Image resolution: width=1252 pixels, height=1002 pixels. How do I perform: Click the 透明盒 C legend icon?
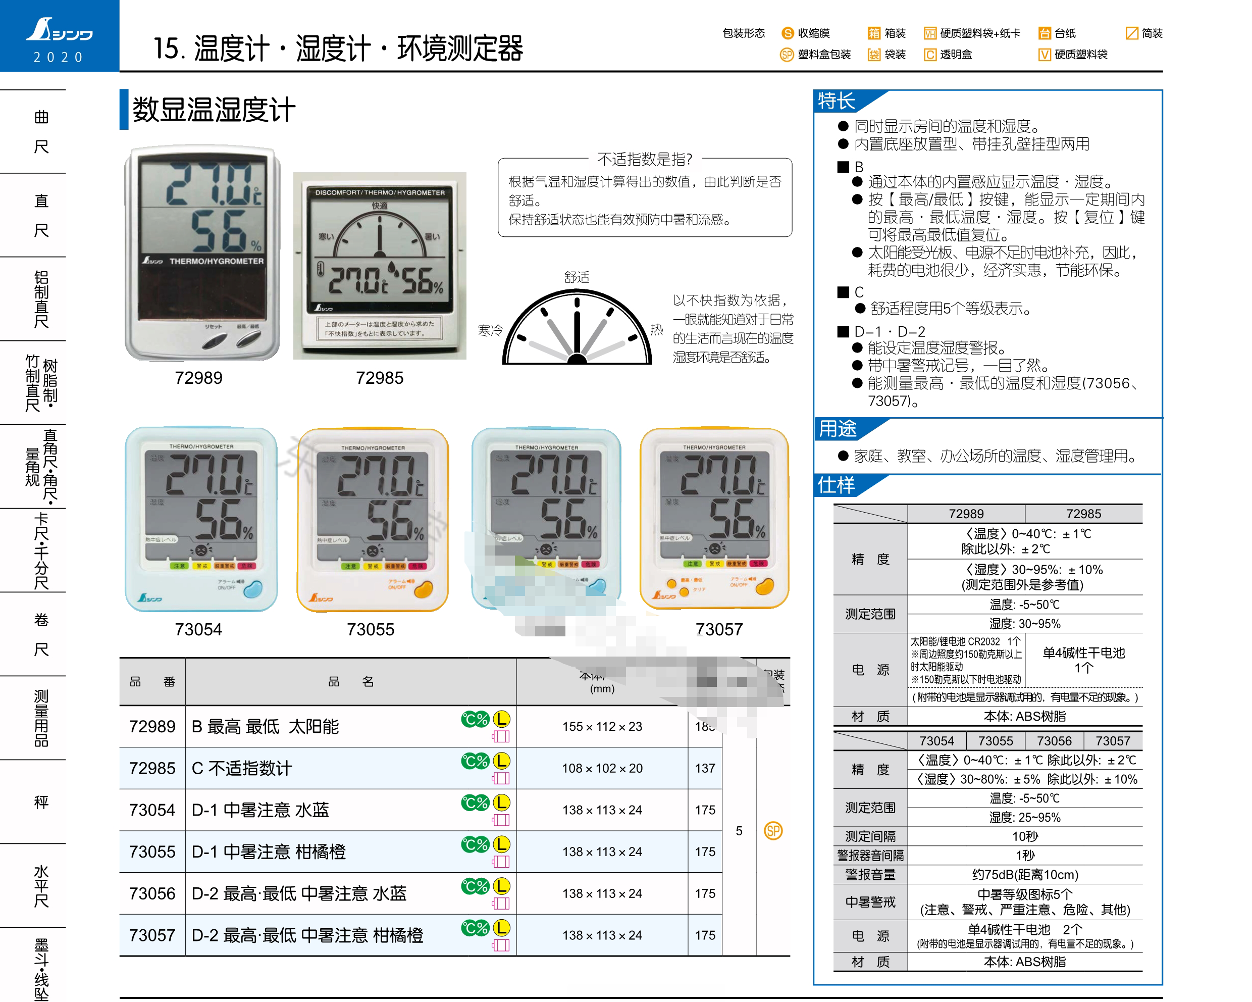coord(930,55)
